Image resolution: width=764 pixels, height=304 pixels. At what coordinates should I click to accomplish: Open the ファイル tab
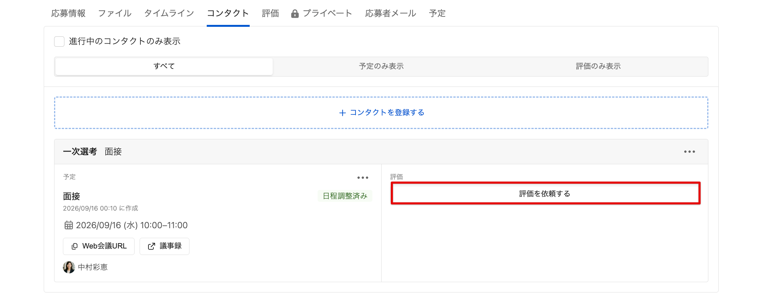115,13
